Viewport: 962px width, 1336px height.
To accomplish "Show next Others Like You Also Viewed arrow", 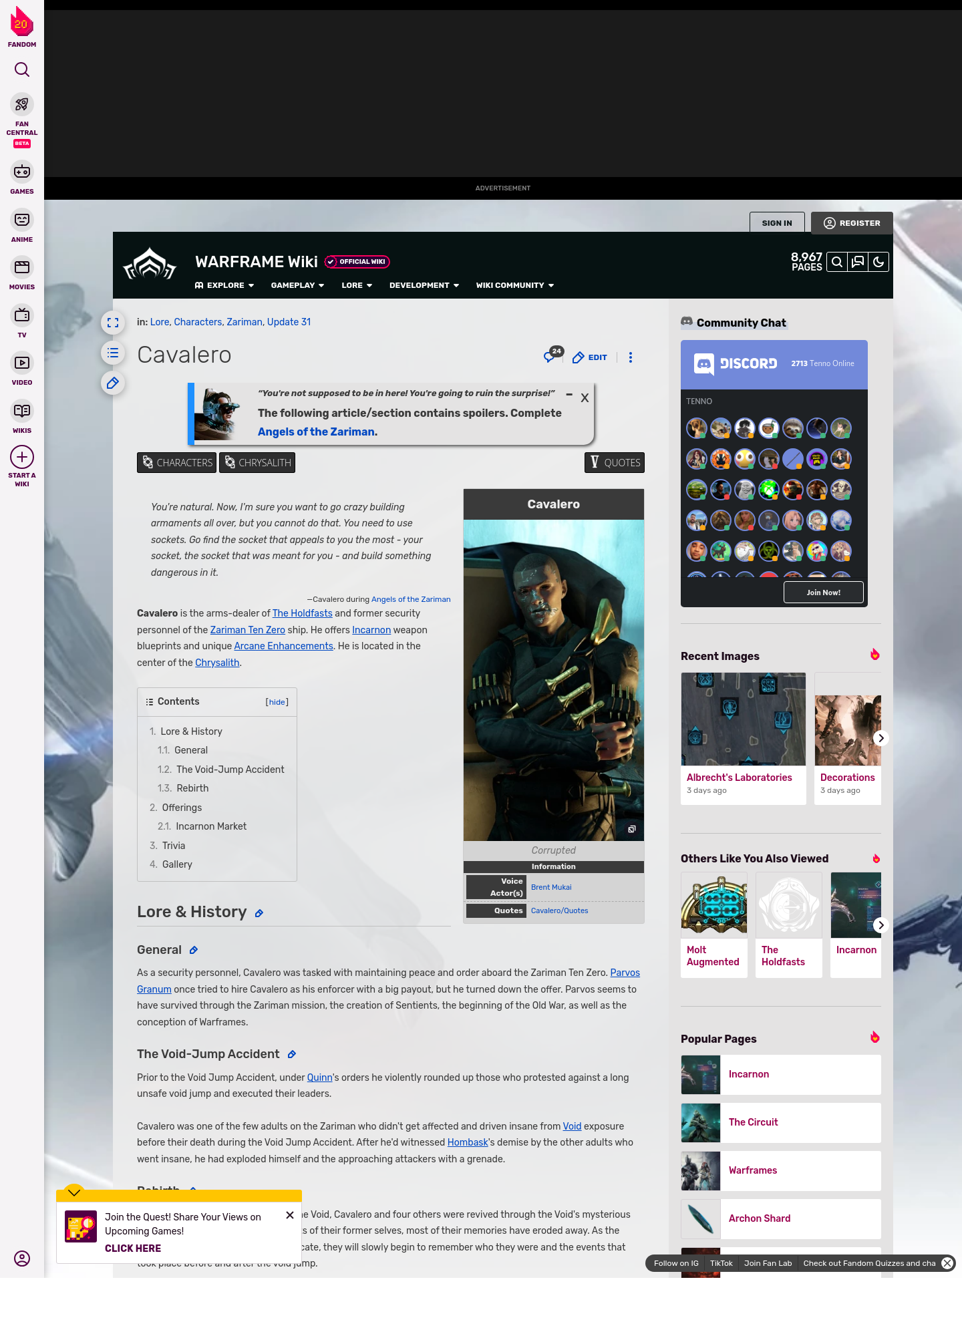I will point(881,925).
